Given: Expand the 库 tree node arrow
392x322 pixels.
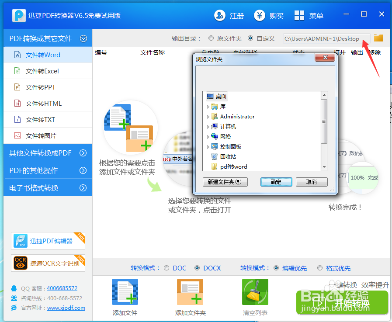Looking at the screenshot, I should click(x=208, y=107).
